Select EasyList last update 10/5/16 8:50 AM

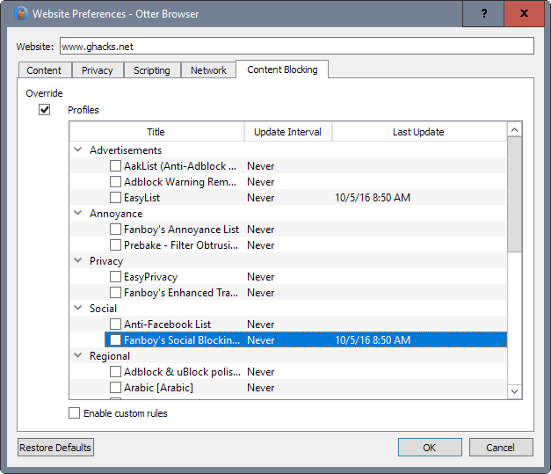(x=373, y=198)
